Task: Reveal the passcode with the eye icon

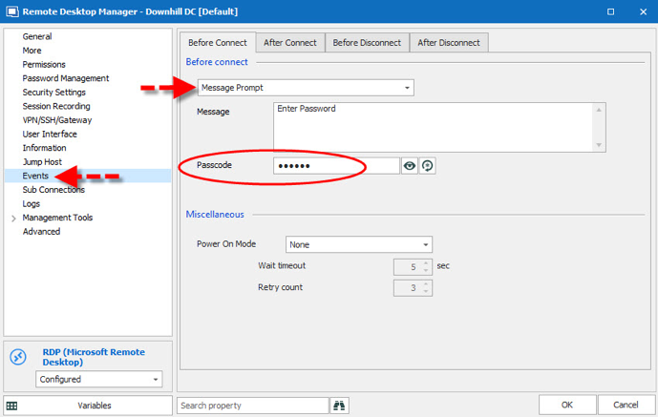Action: 410,166
